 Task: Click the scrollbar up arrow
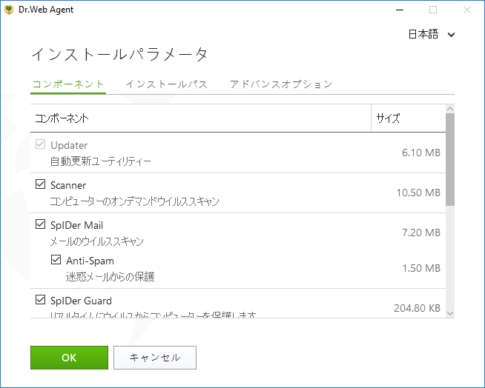(x=450, y=109)
